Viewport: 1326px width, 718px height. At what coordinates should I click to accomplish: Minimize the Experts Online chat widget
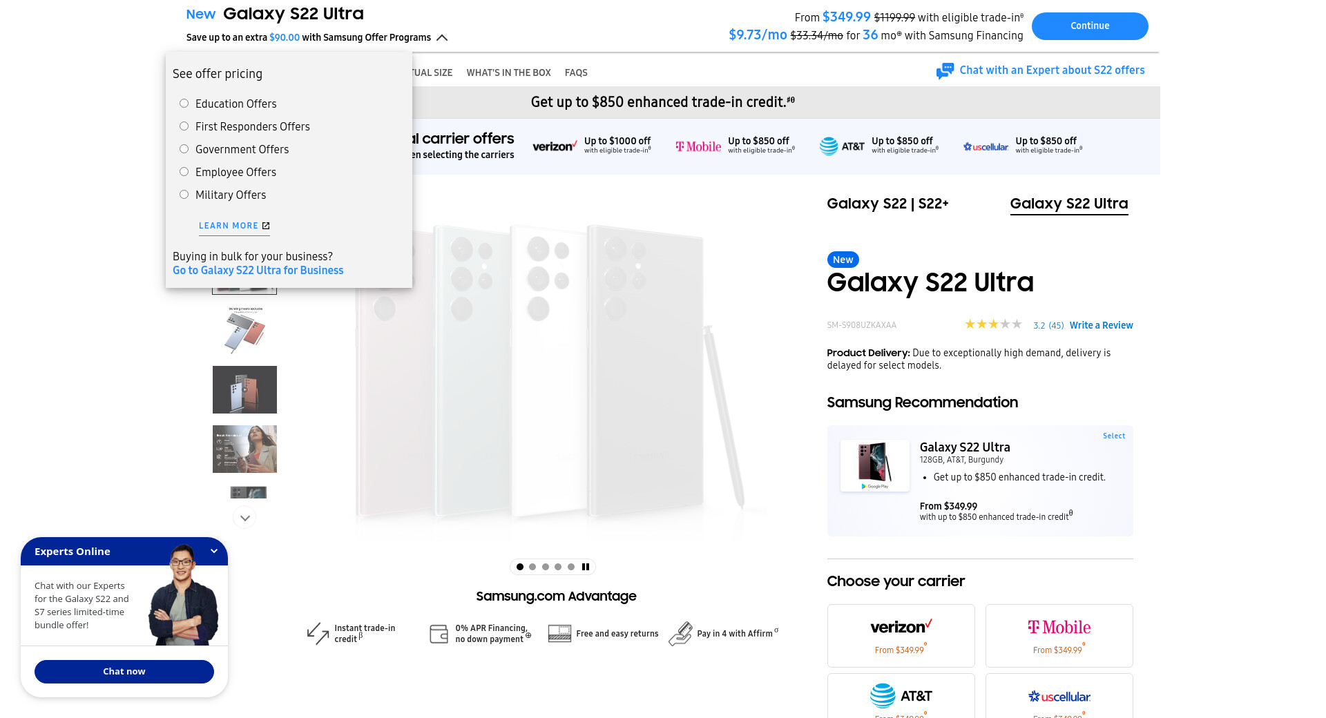point(214,551)
